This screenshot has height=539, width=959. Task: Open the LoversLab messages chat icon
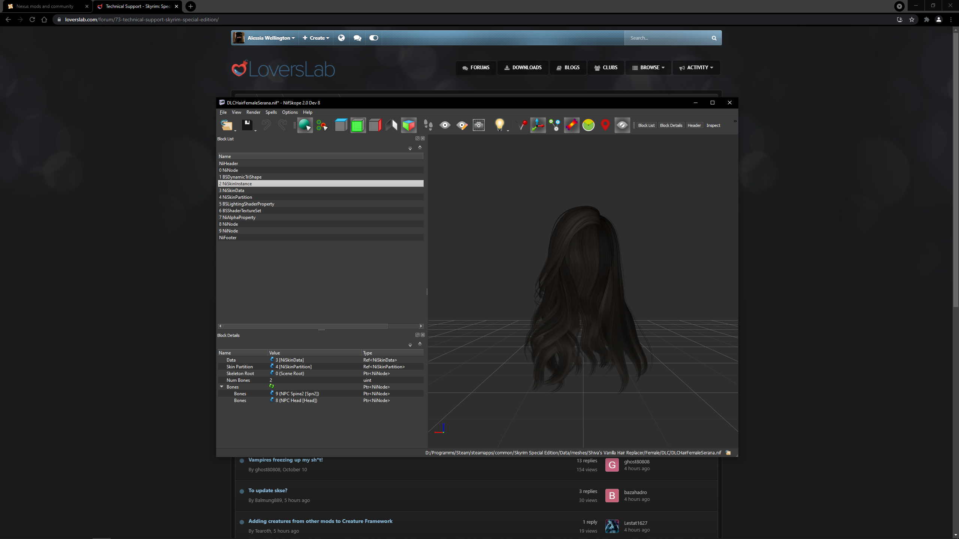(357, 38)
